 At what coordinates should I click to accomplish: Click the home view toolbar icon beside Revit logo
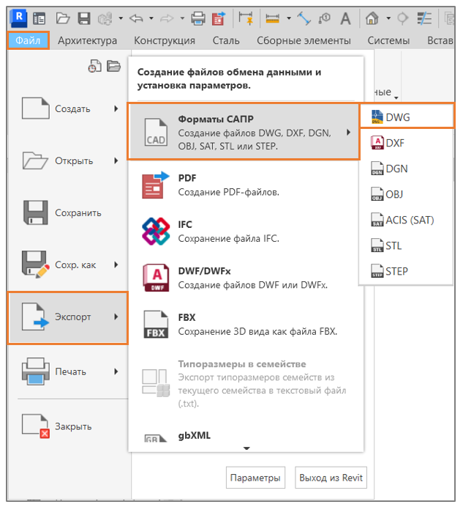[39, 18]
